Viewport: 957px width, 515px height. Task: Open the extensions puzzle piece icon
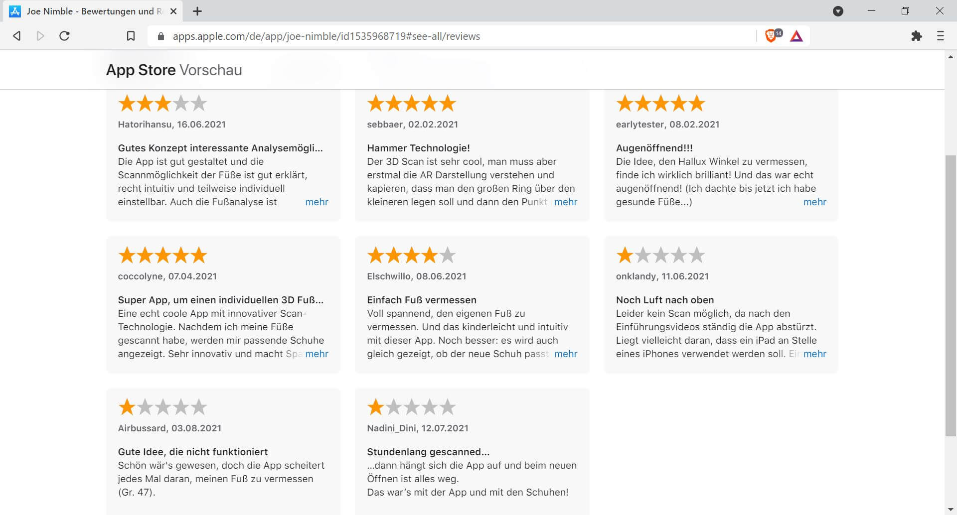pos(916,36)
